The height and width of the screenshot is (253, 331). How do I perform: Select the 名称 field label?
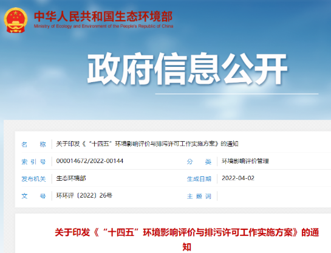[x=33, y=144]
